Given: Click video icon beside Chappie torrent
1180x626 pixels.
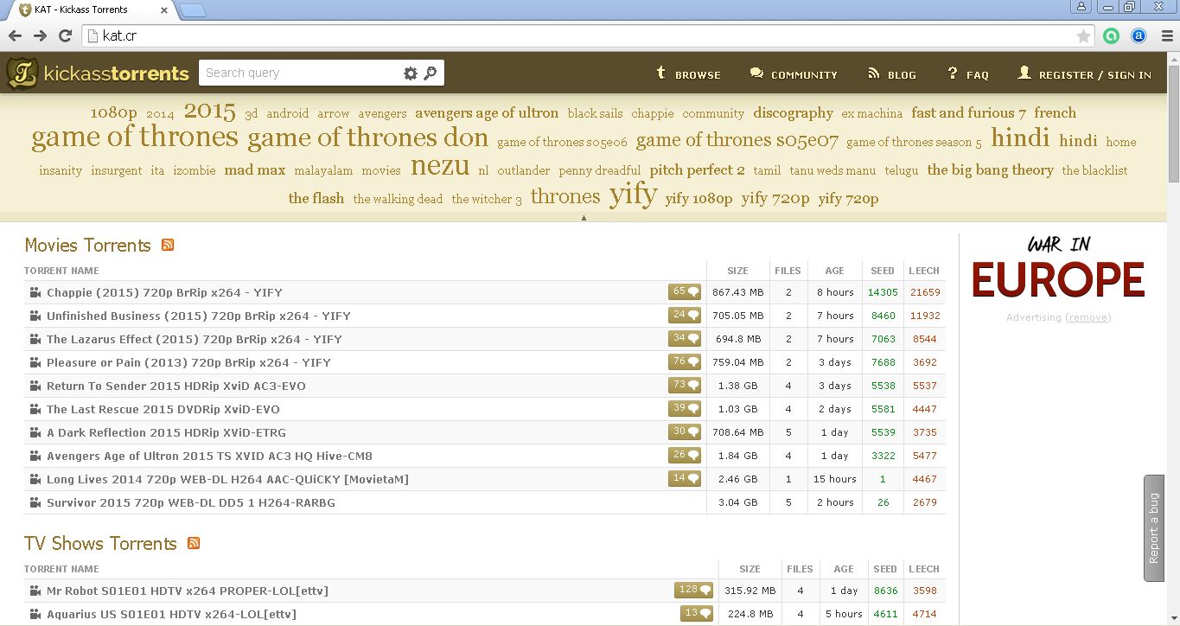Looking at the screenshot, I should 35,292.
